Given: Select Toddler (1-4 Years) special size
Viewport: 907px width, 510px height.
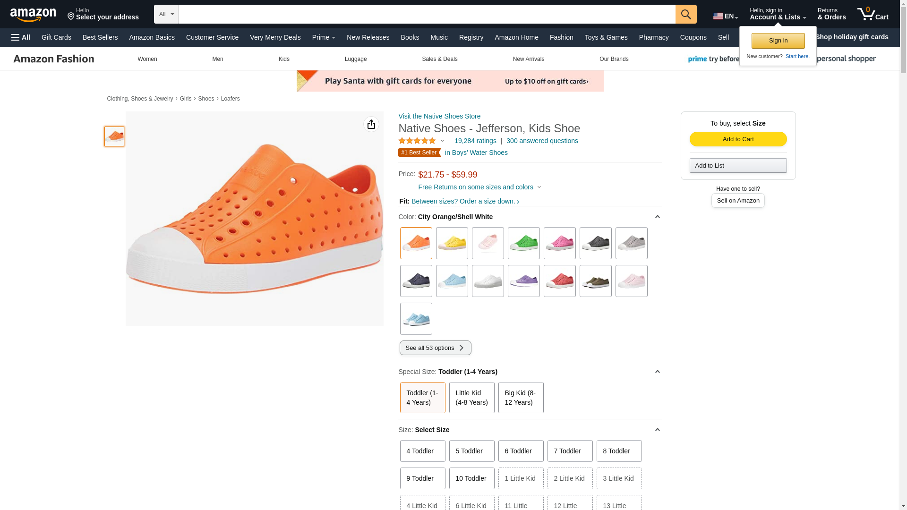Looking at the screenshot, I should pyautogui.click(x=422, y=398).
